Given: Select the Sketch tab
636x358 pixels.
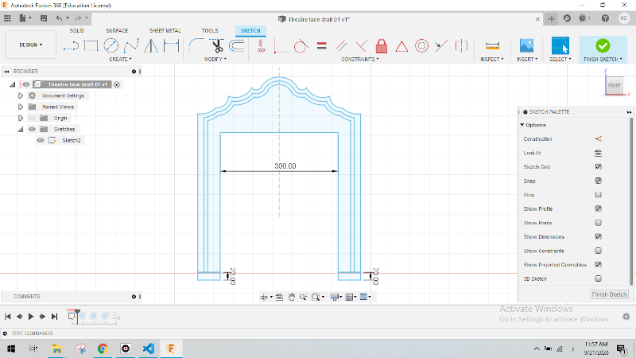Looking at the screenshot, I should [x=250, y=31].
